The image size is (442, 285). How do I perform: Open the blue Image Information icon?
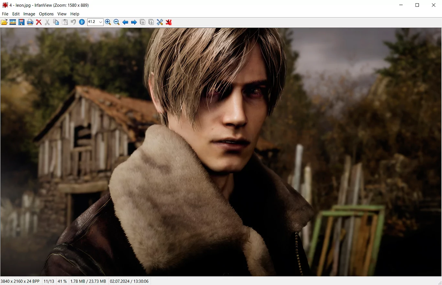pos(82,22)
